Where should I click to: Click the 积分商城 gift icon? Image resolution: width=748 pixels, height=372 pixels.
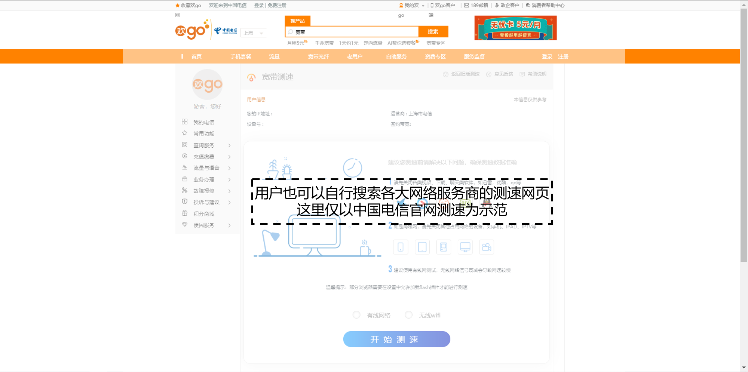185,213
